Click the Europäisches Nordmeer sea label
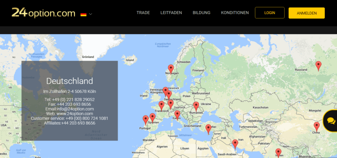The image size is (337, 158). click(163, 45)
